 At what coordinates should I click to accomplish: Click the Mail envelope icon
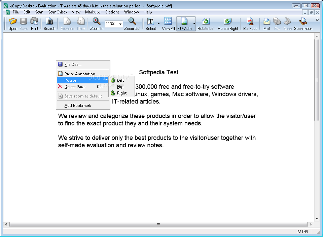point(266,24)
